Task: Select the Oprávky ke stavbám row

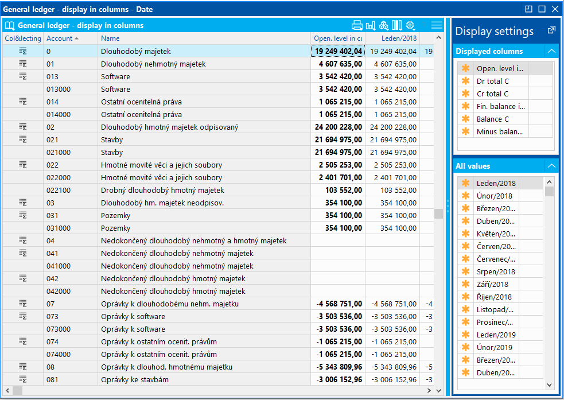Action: click(x=218, y=379)
